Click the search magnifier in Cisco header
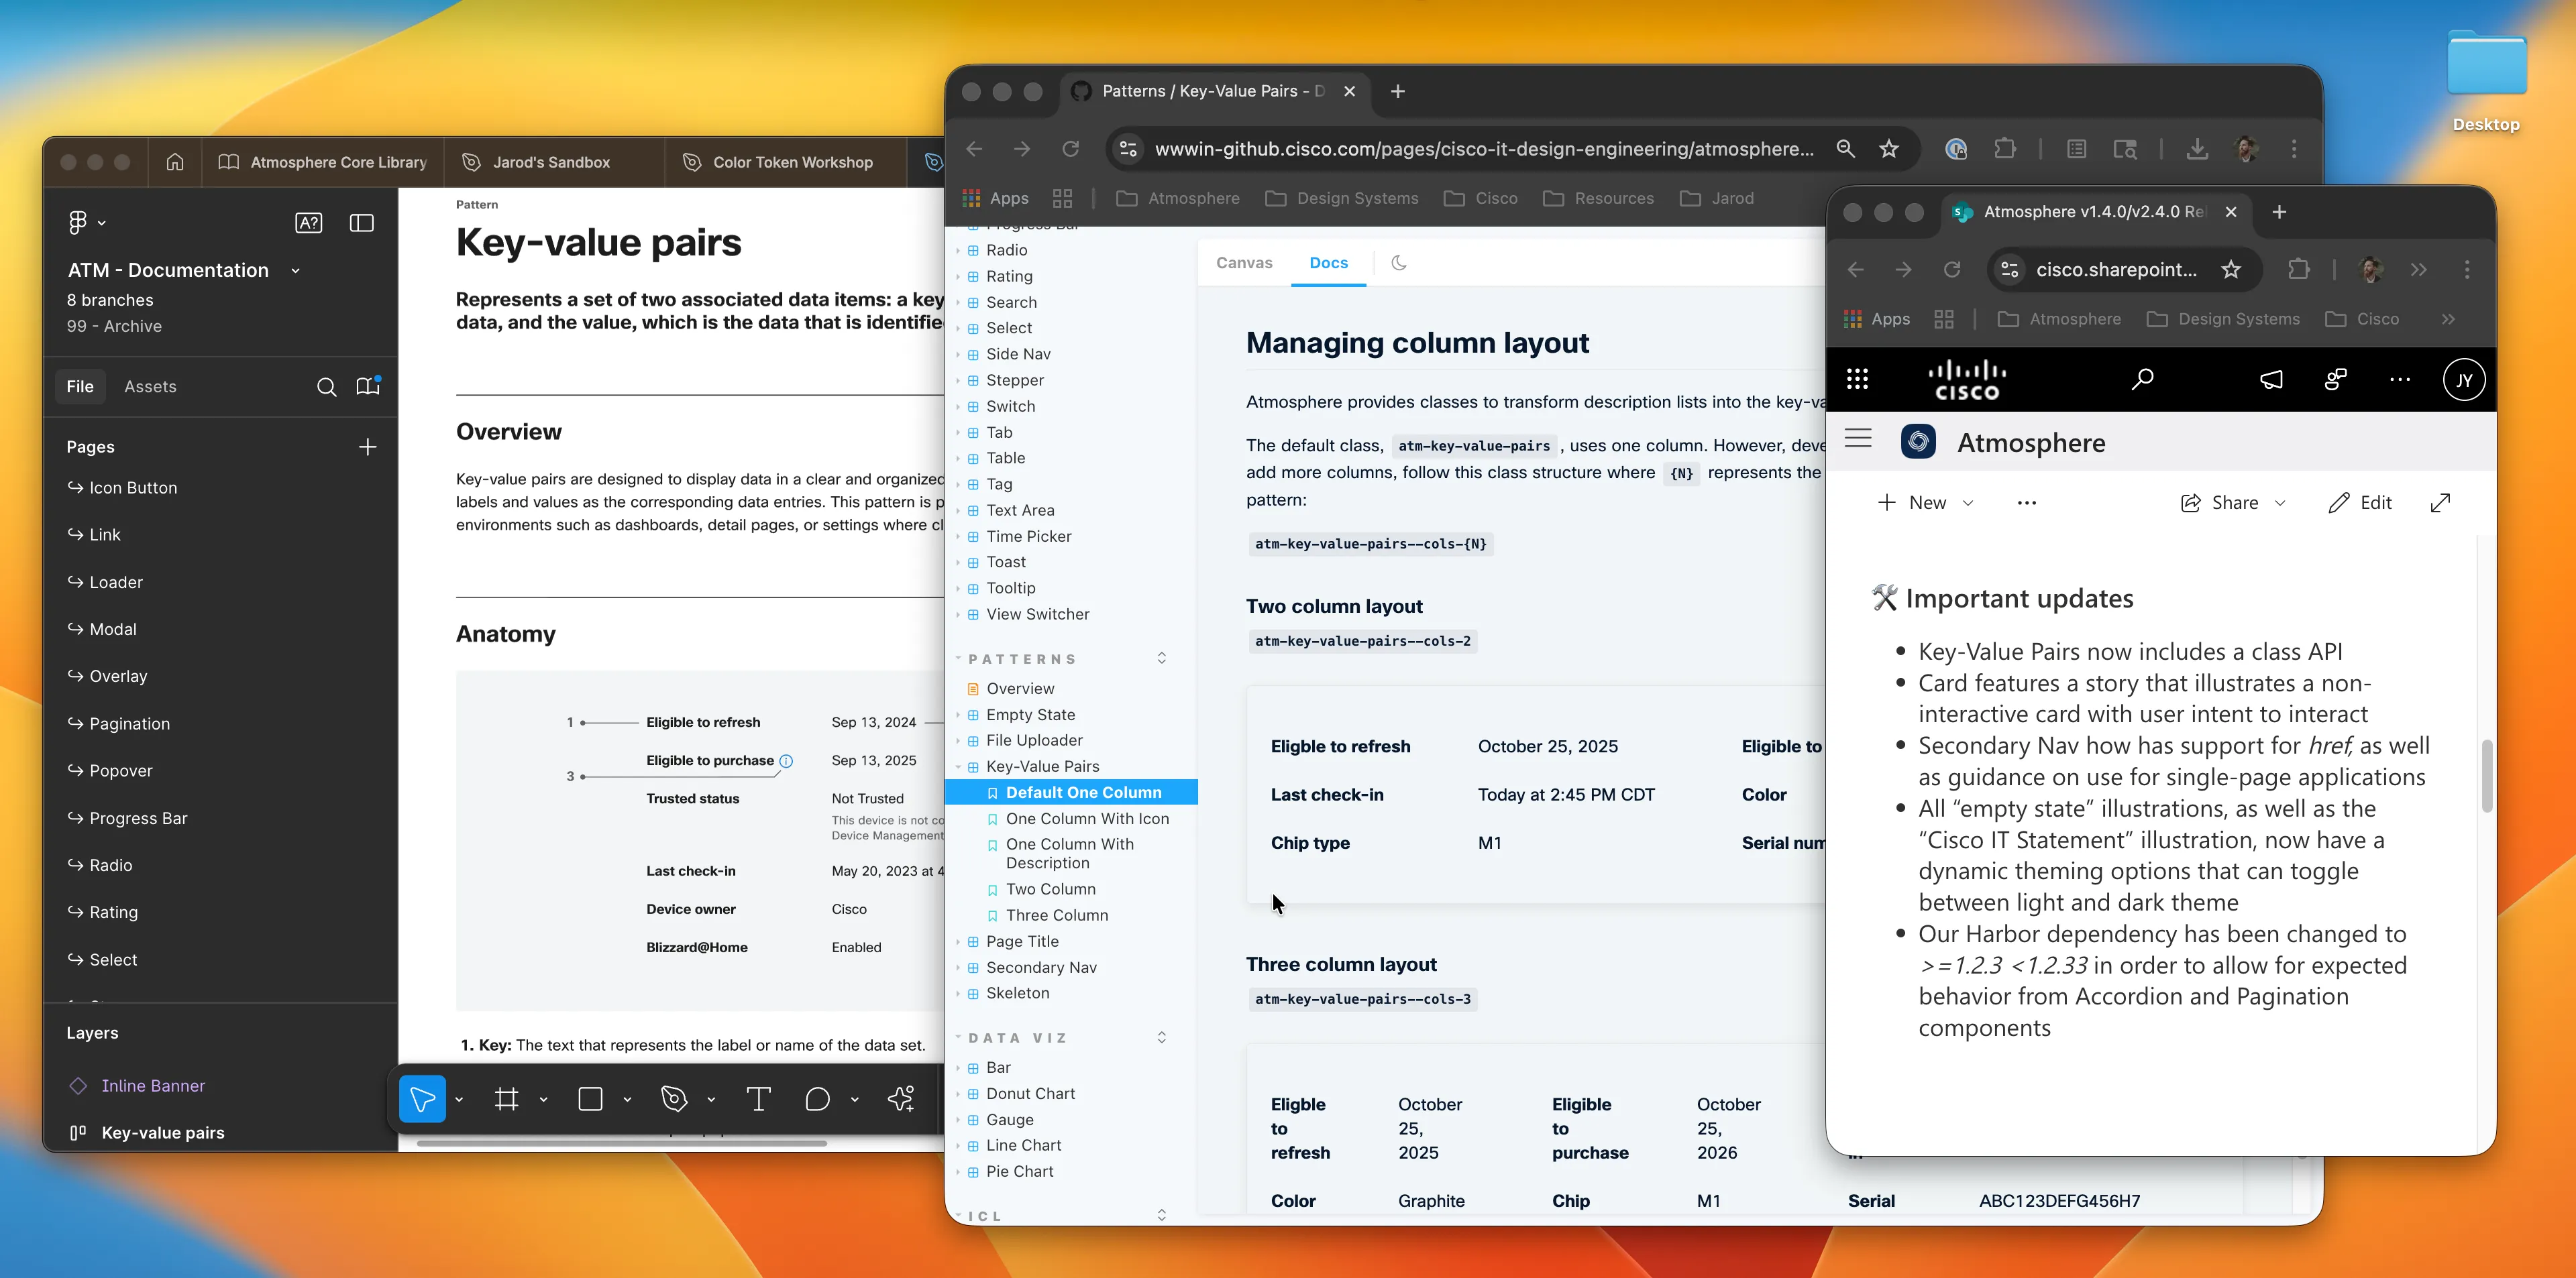This screenshot has height=1278, width=2576. coord(2142,379)
